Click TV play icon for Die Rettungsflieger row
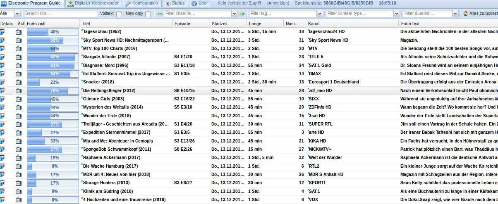 coord(19,90)
